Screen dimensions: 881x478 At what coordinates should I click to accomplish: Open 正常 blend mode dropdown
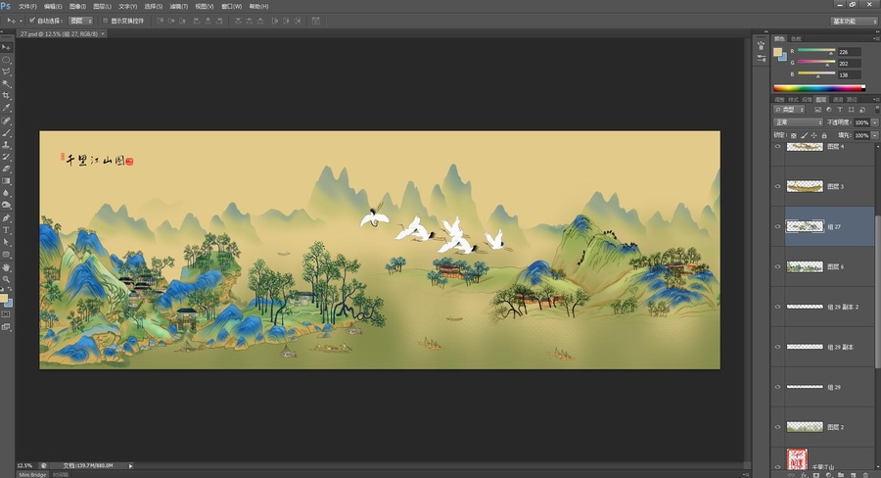click(799, 122)
